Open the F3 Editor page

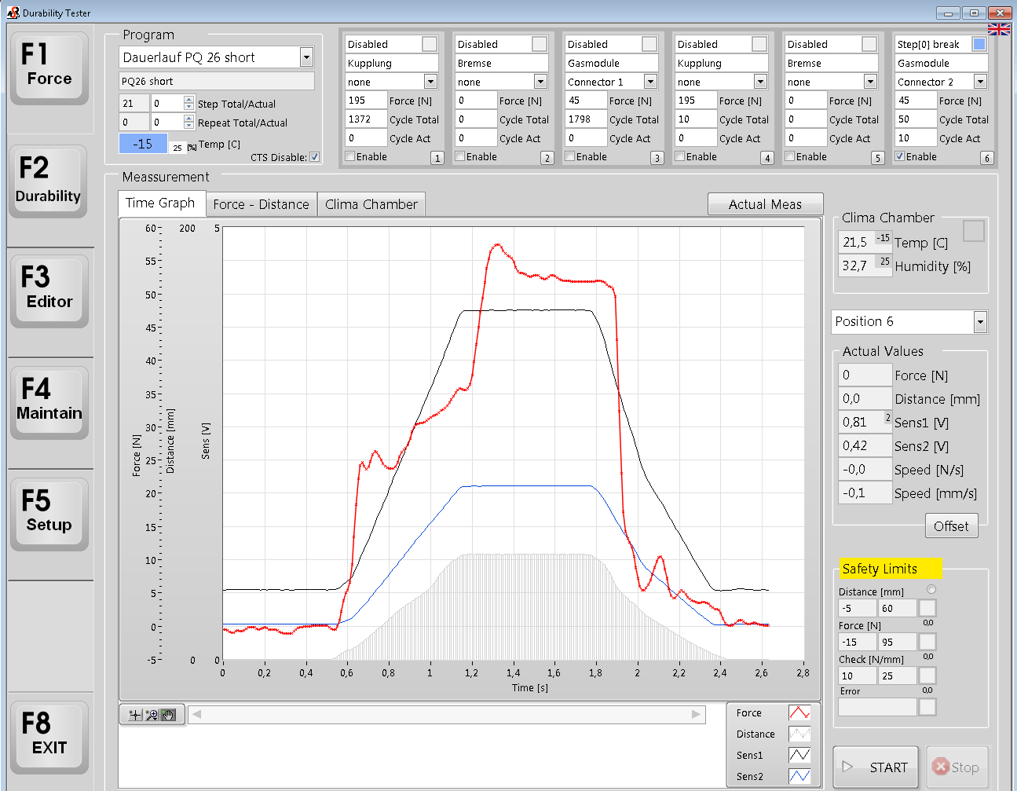point(49,290)
